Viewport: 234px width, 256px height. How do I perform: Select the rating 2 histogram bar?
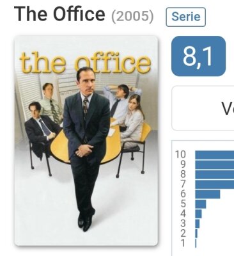point(196,234)
